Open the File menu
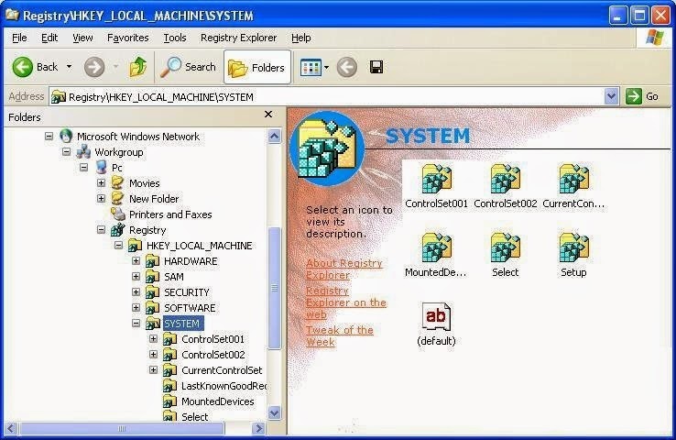The width and height of the screenshot is (676, 440). tap(19, 38)
